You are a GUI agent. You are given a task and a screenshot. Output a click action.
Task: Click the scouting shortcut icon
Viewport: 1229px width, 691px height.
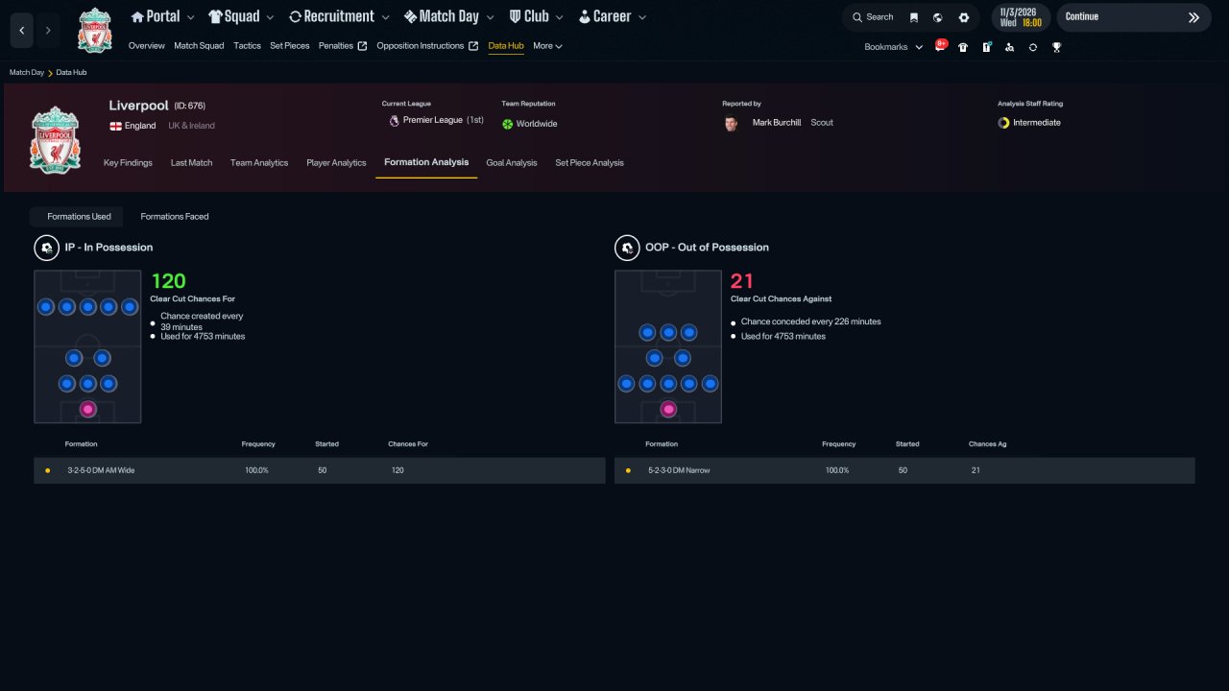point(1009,47)
